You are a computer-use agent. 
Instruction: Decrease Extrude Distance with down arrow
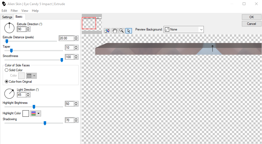pyautogui.click(x=76, y=39)
